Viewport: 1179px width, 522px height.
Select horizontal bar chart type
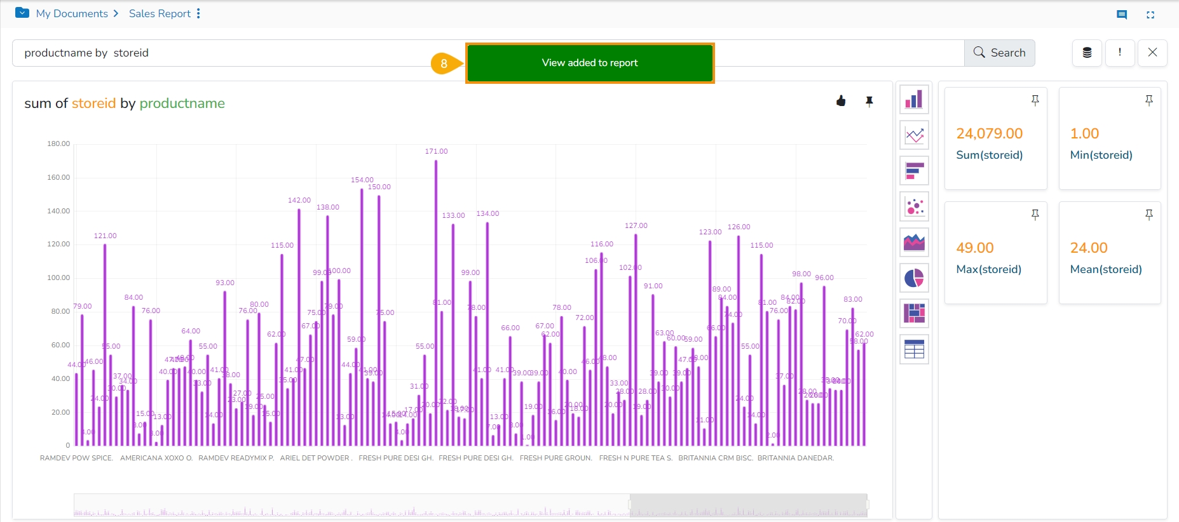[914, 171]
